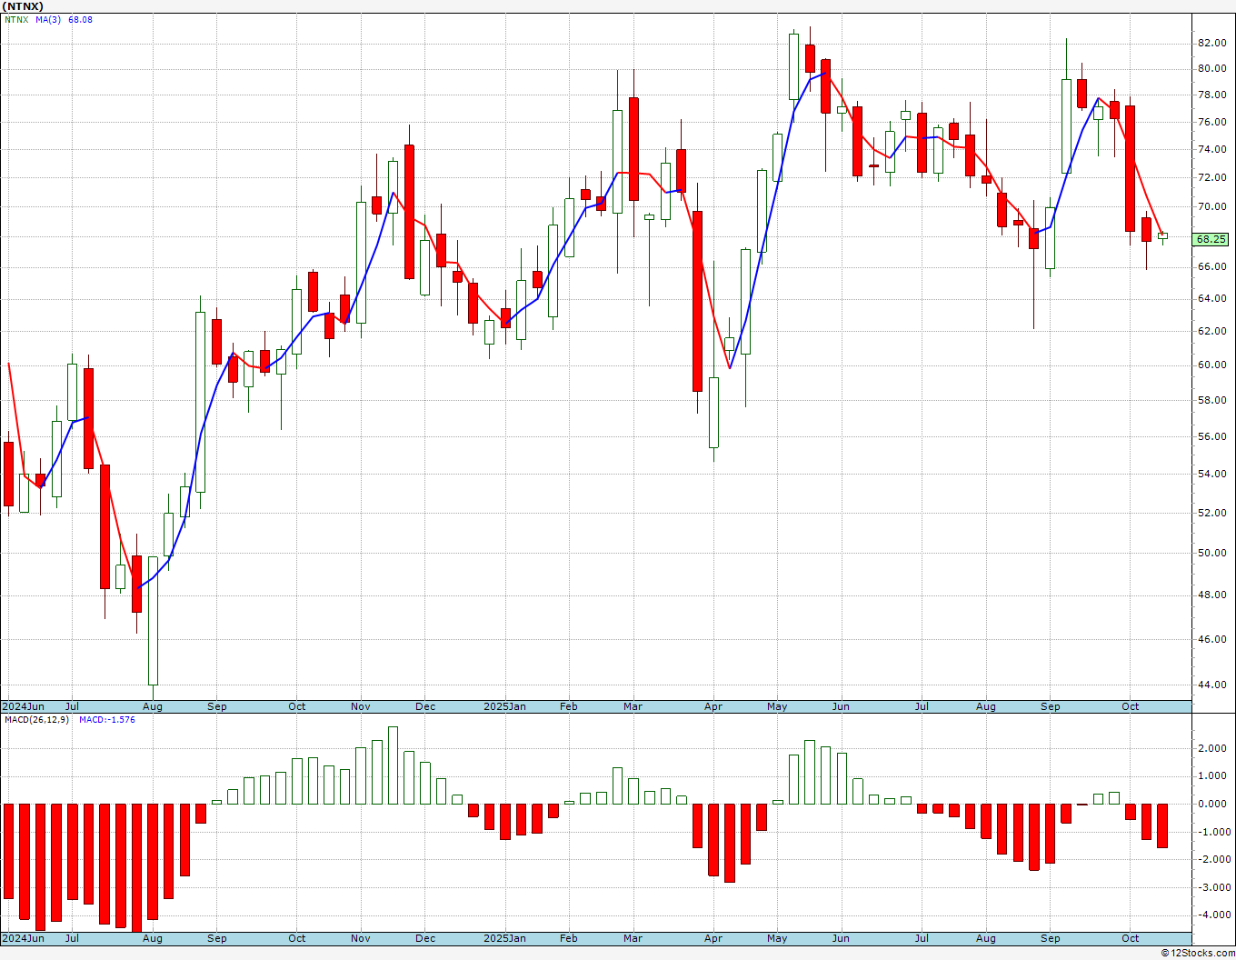Click the 62.00 price axis label

[1212, 331]
